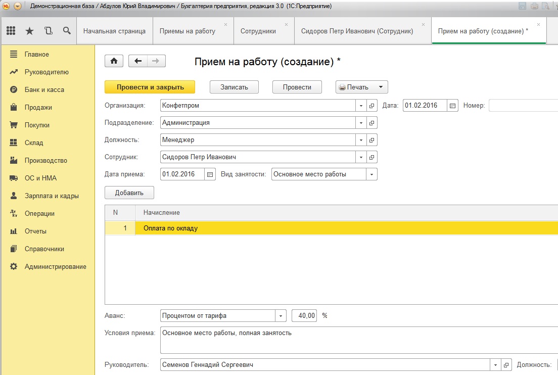Click the Дата приема field 01.02.2016
Screen dimensions: 558x375
[182, 174]
